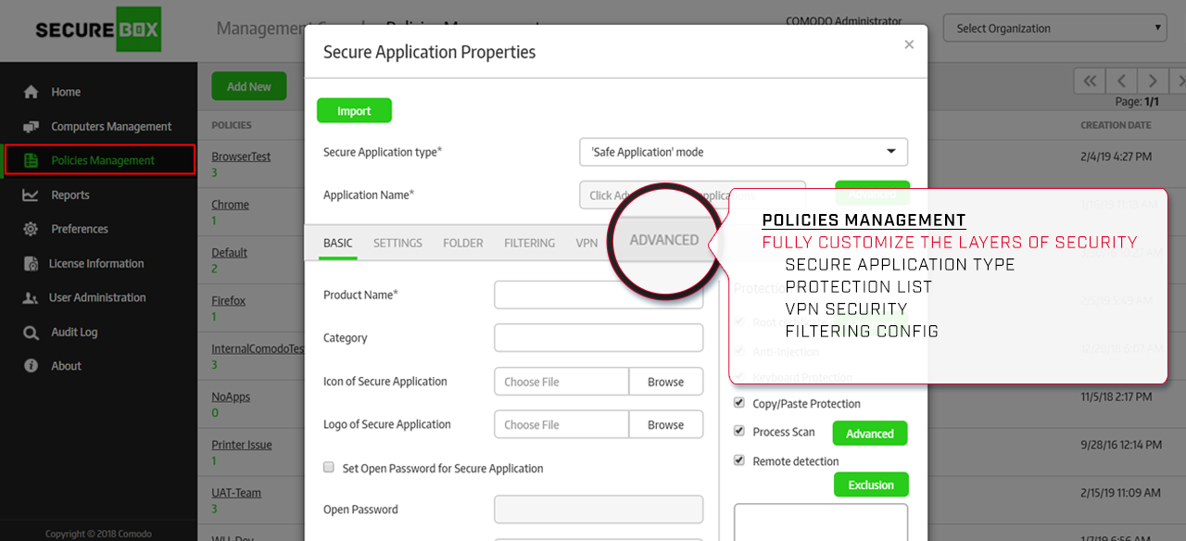Click the Icon of Secure Application file field
Viewport: 1186px width, 541px height.
click(x=561, y=382)
